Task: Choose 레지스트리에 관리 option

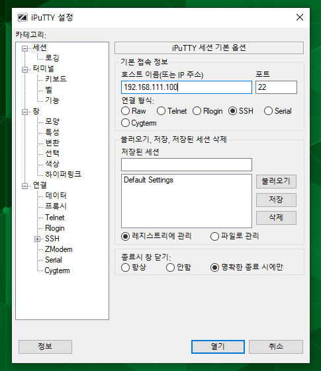Action: pyautogui.click(x=156, y=236)
